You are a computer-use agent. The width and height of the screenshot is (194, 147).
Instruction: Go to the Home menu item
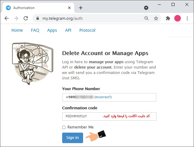[17, 30]
